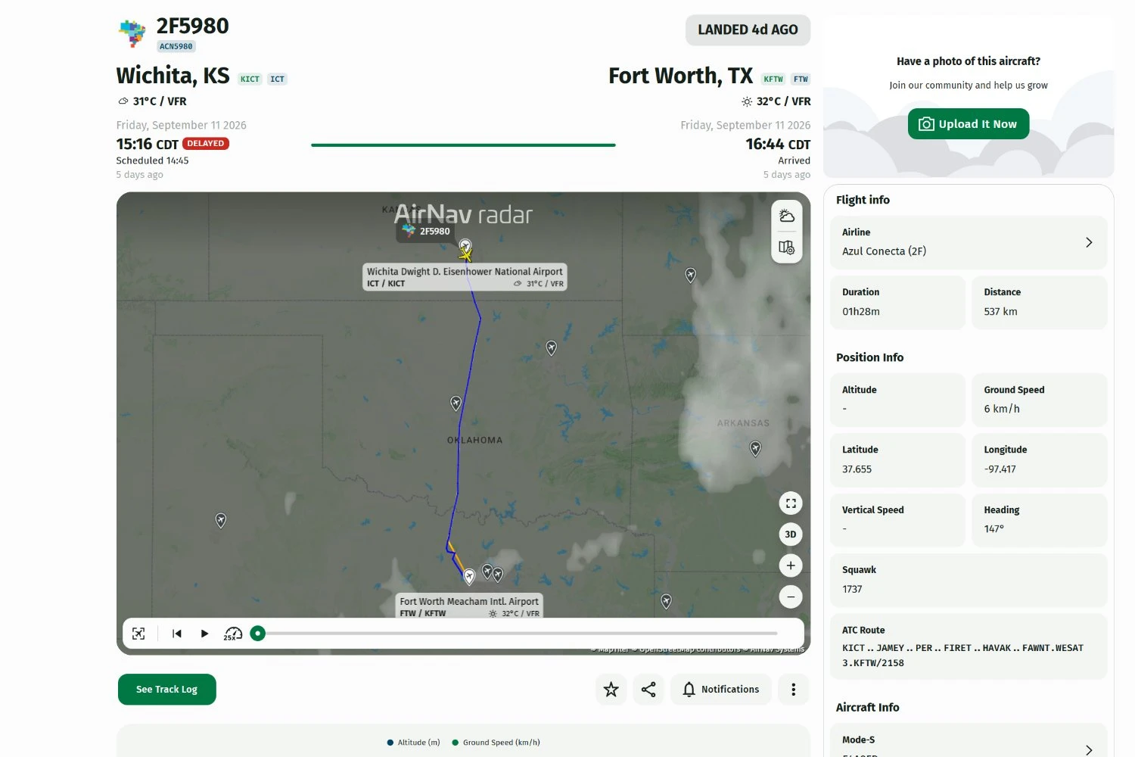
Task: Click the LANDED 4d AGO status badge
Action: pos(748,30)
